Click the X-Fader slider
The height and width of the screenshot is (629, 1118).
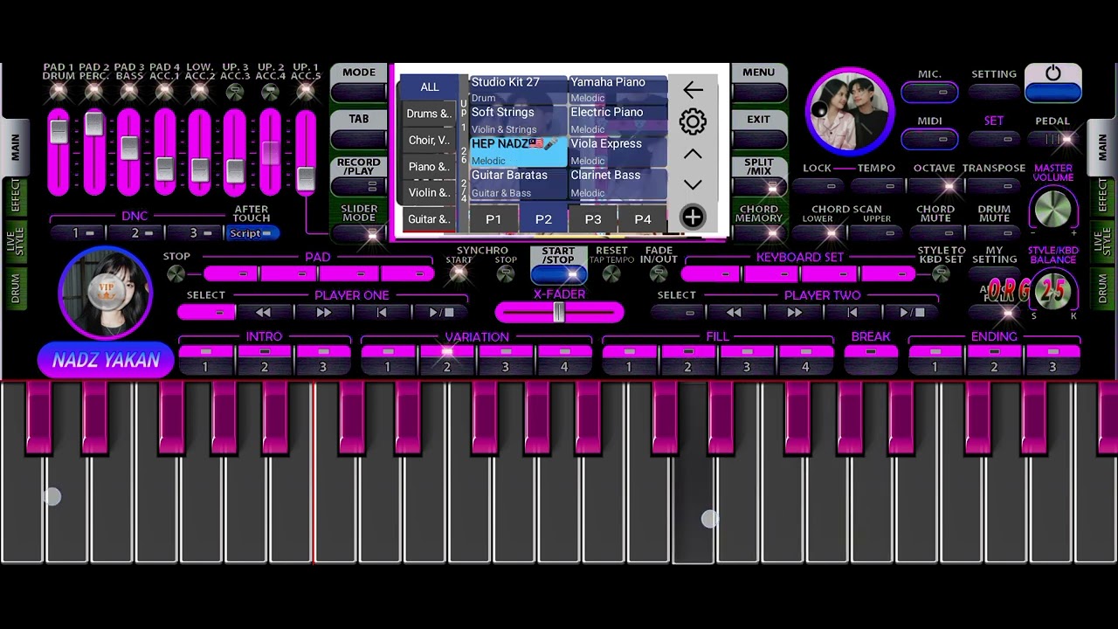tap(559, 312)
